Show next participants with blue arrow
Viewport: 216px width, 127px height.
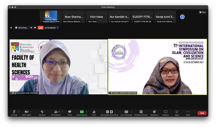pos(182,17)
